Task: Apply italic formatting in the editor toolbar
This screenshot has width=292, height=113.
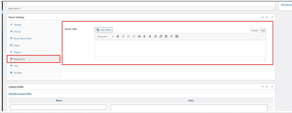Action: pos(123,37)
